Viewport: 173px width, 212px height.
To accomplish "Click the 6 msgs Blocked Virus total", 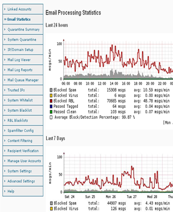I will tap(120, 95).
